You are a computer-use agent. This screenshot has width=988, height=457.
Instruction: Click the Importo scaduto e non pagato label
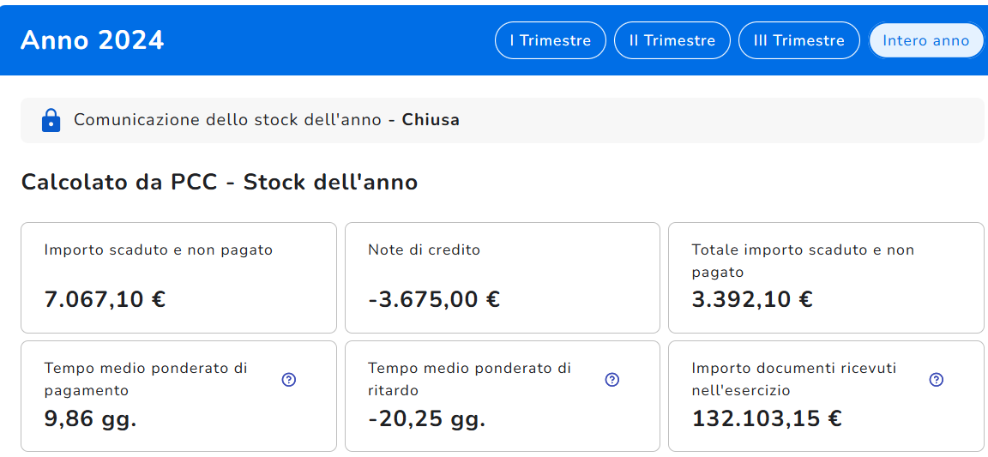coord(159,250)
